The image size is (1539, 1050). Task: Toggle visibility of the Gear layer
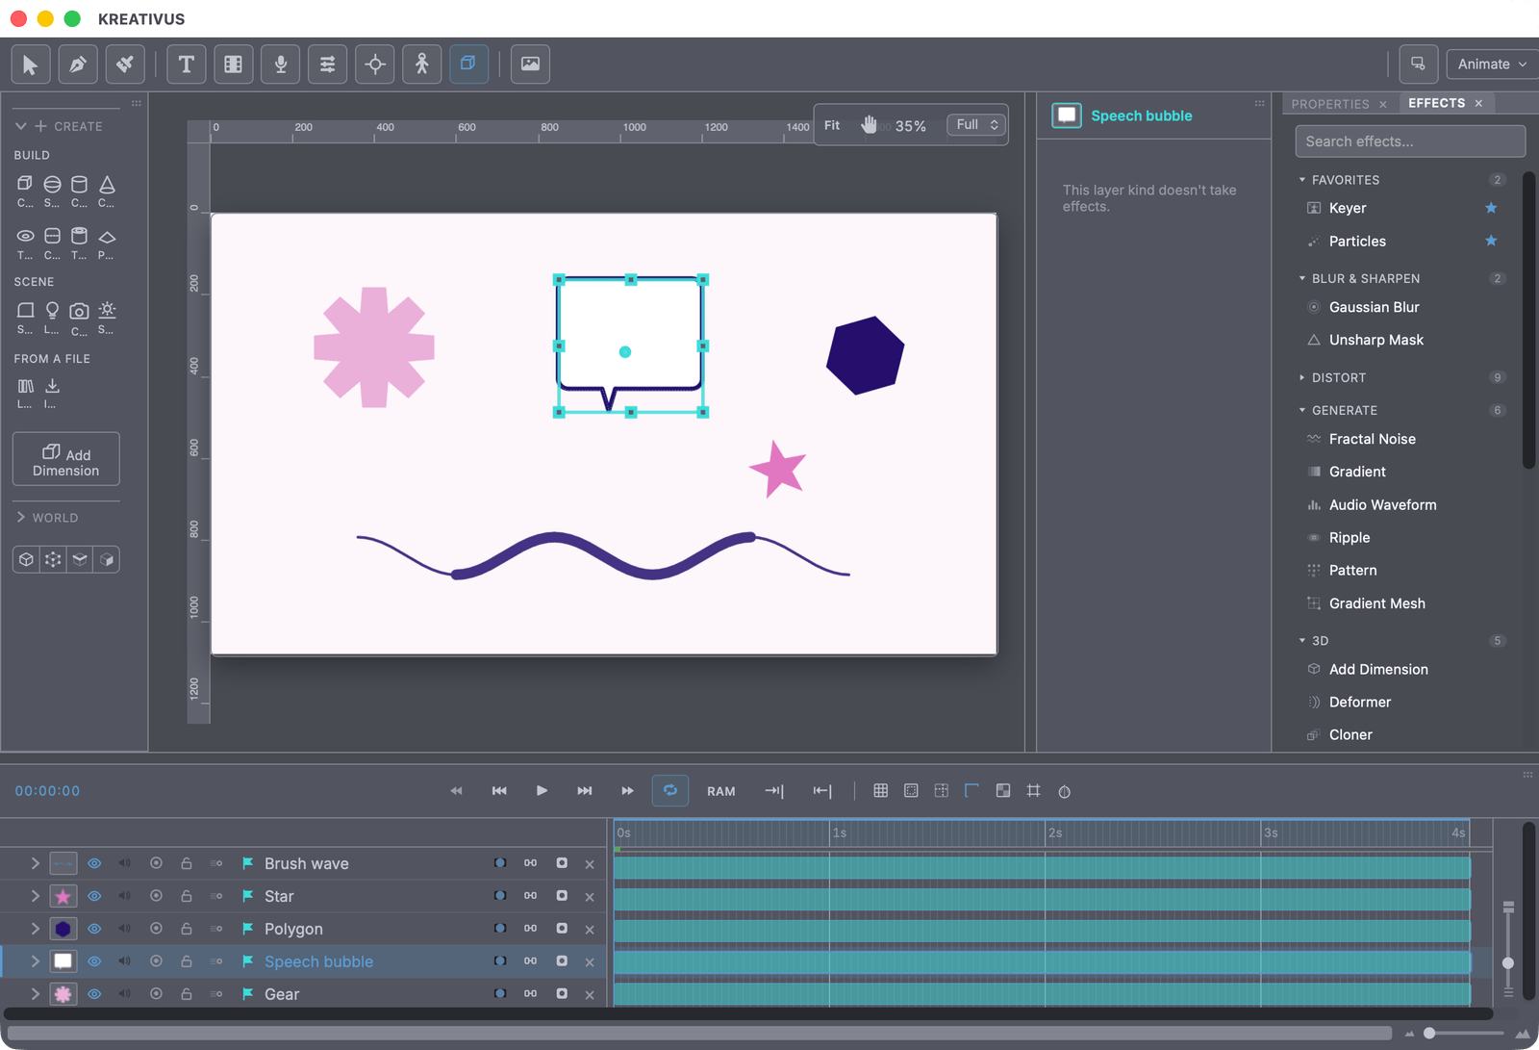tap(94, 994)
